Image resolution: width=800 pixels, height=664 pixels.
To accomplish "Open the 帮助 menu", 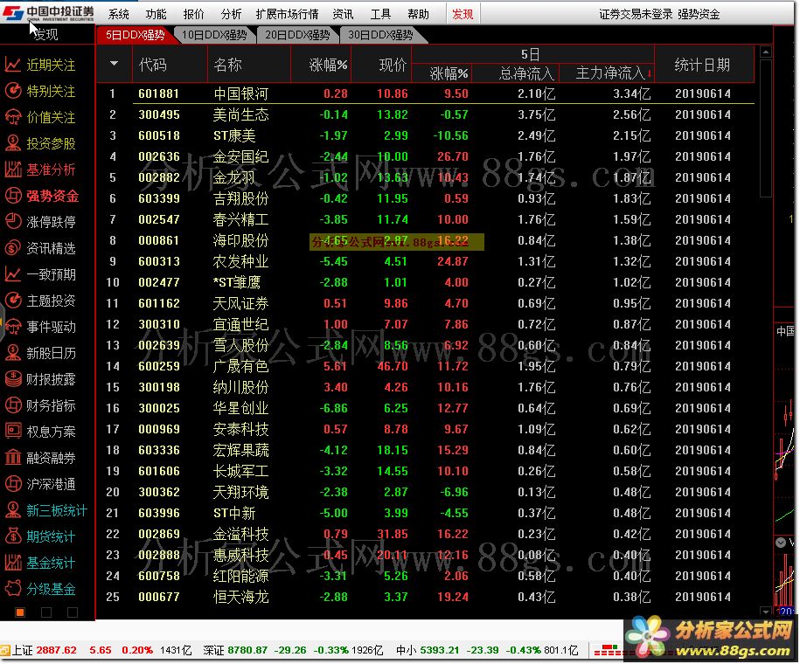I will coord(419,14).
